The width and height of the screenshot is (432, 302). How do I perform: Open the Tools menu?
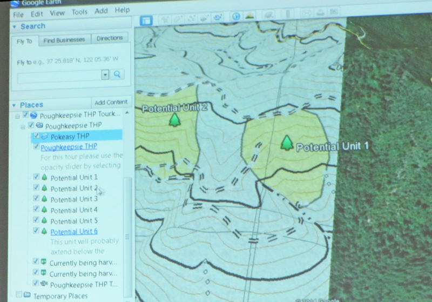79,12
